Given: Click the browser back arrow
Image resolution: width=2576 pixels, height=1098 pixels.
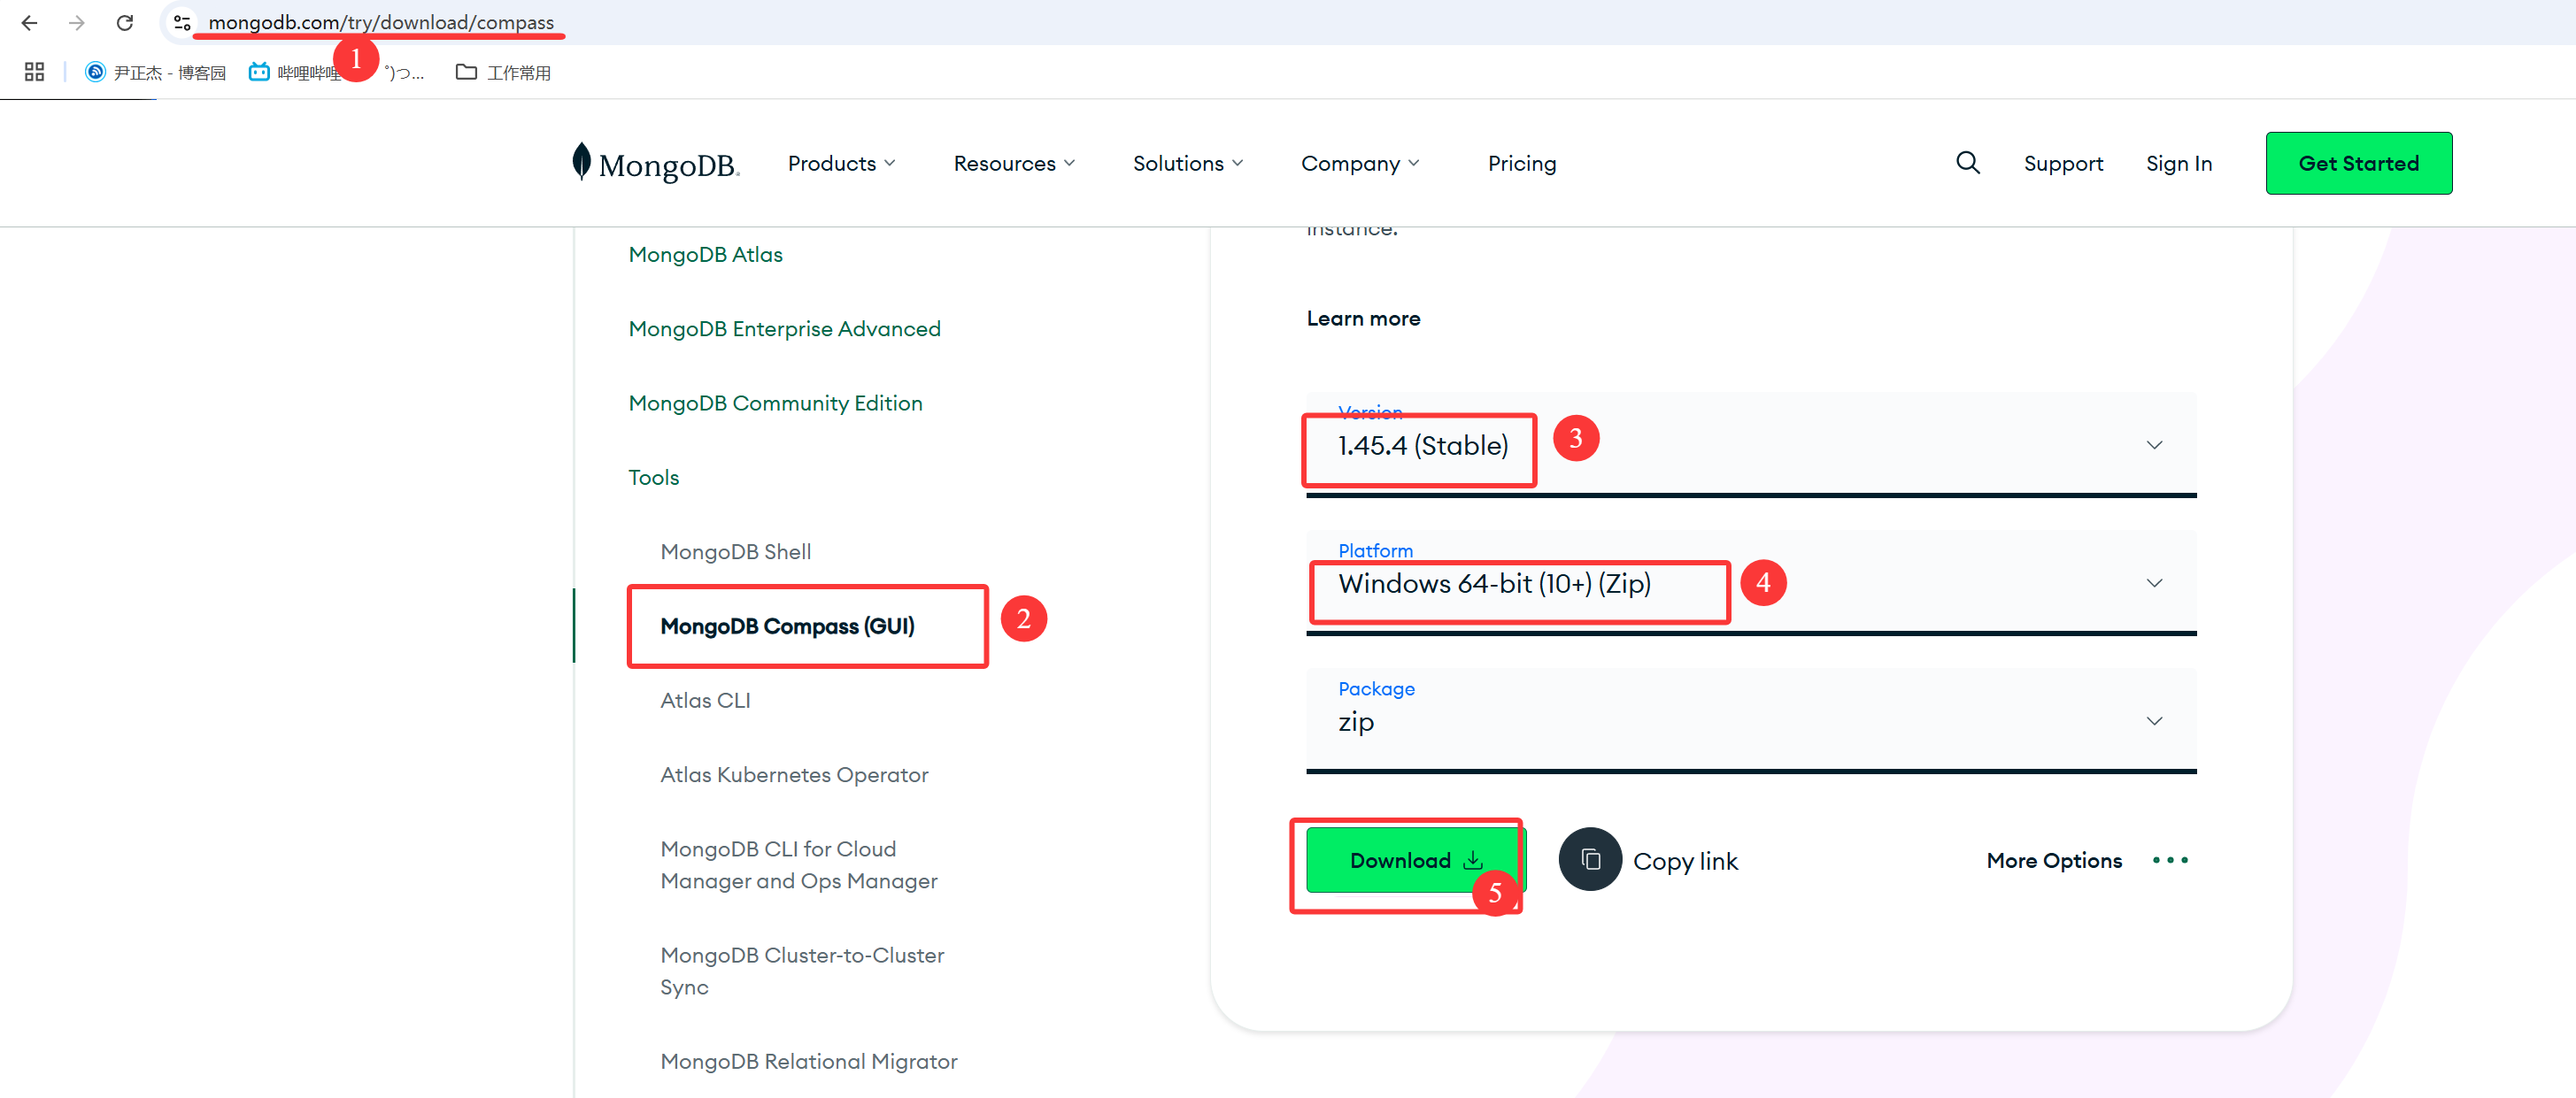Looking at the screenshot, I should (x=29, y=22).
